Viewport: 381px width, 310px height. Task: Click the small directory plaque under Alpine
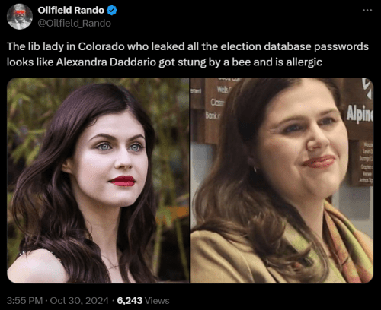tap(364, 162)
